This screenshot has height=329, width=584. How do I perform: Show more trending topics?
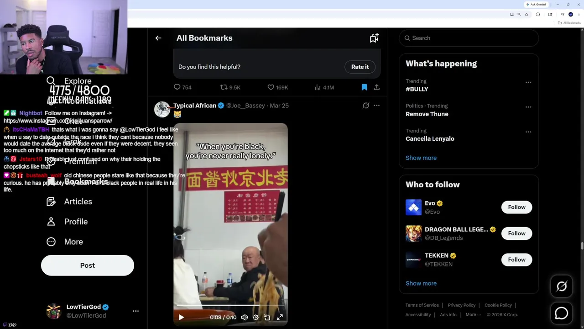[421, 158]
